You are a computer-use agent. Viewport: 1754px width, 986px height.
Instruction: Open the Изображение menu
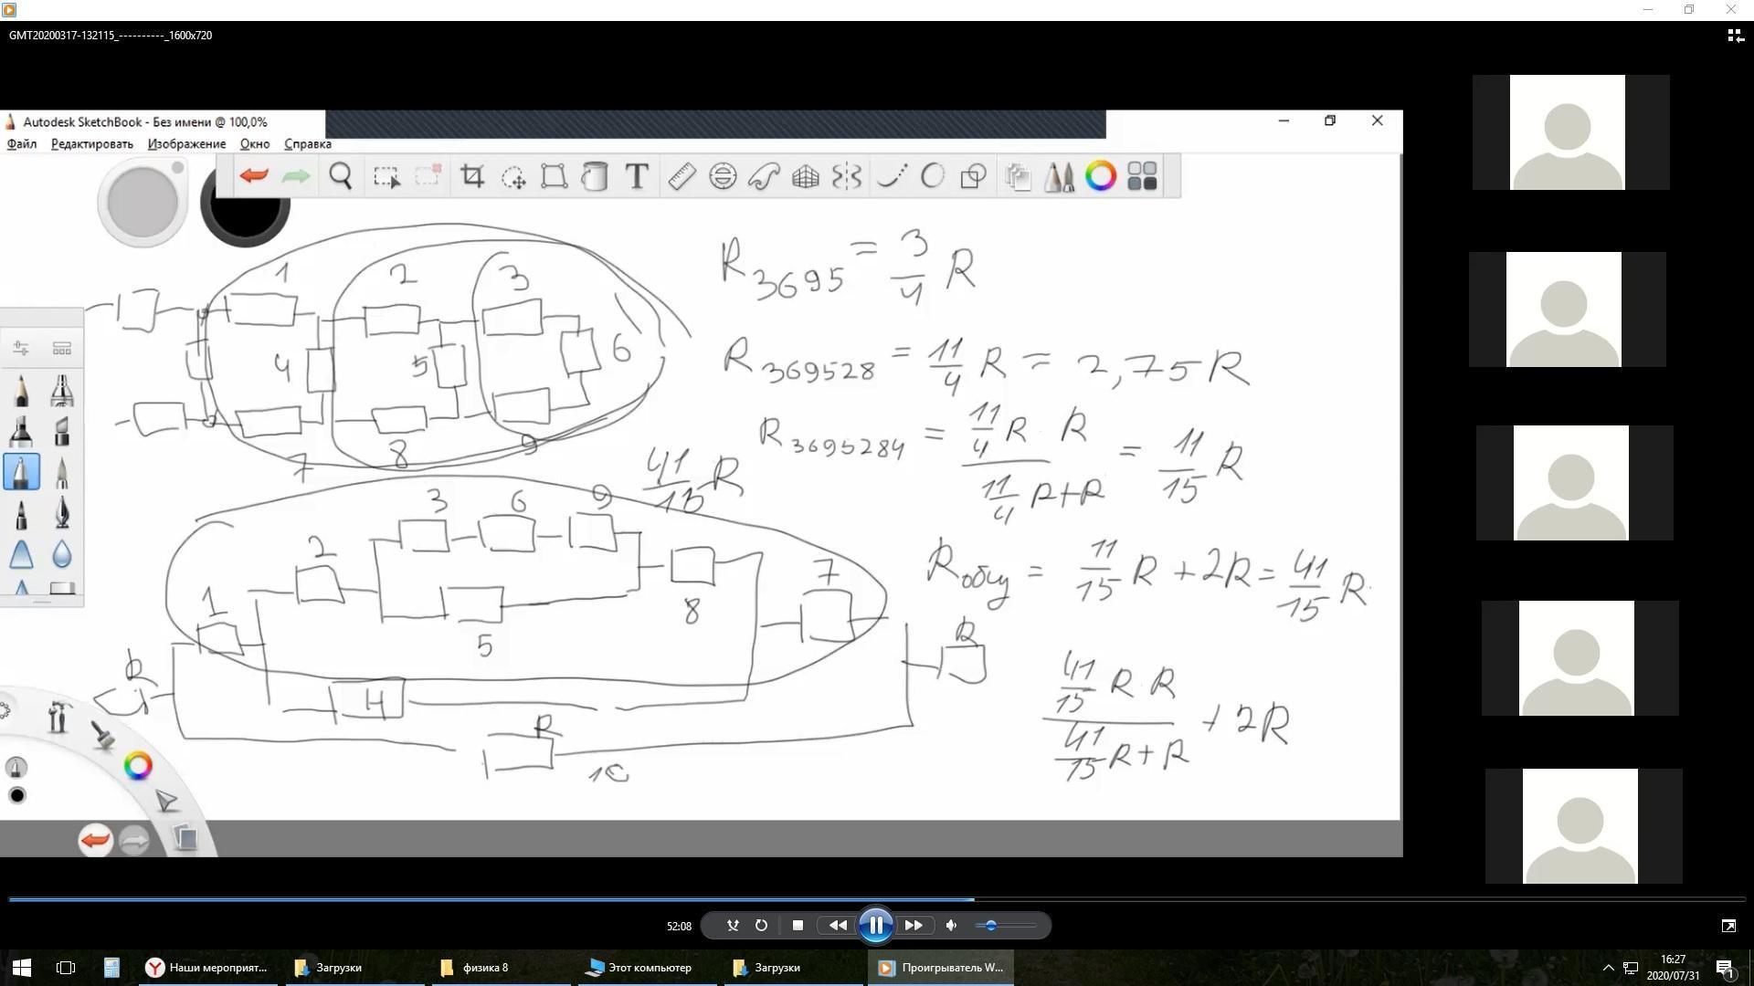pos(186,144)
